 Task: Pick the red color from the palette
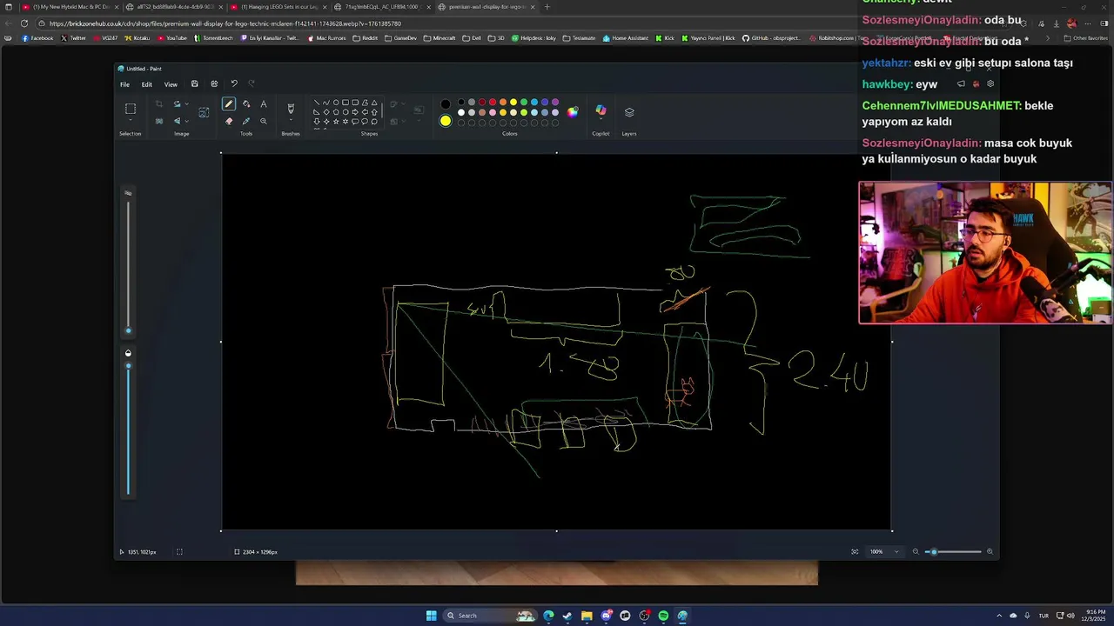[x=493, y=103]
